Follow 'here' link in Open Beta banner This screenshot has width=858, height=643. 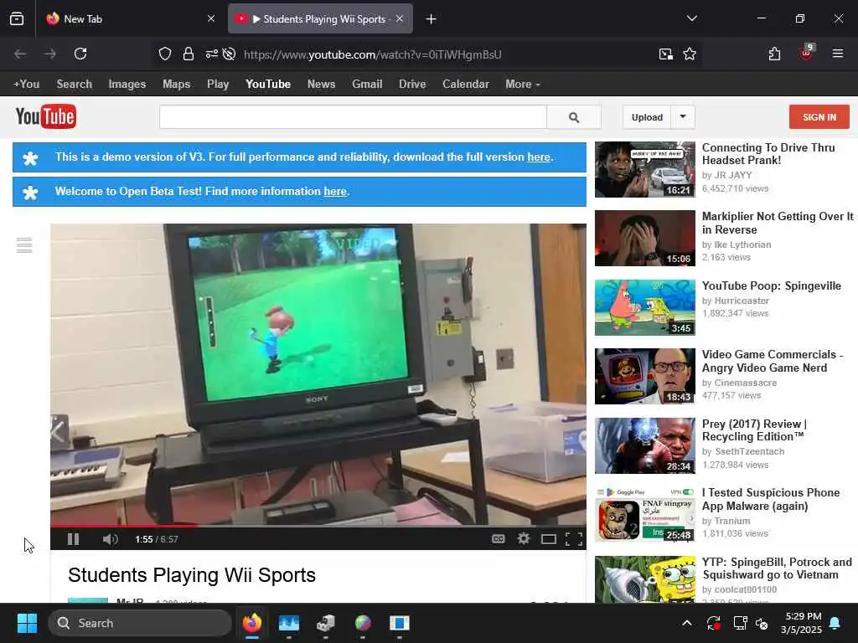(335, 192)
